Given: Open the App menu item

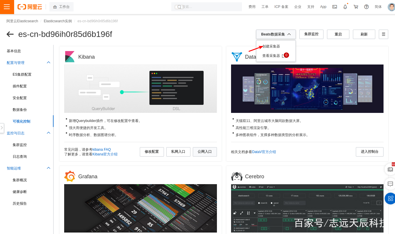Looking at the screenshot, I should pos(323,7).
